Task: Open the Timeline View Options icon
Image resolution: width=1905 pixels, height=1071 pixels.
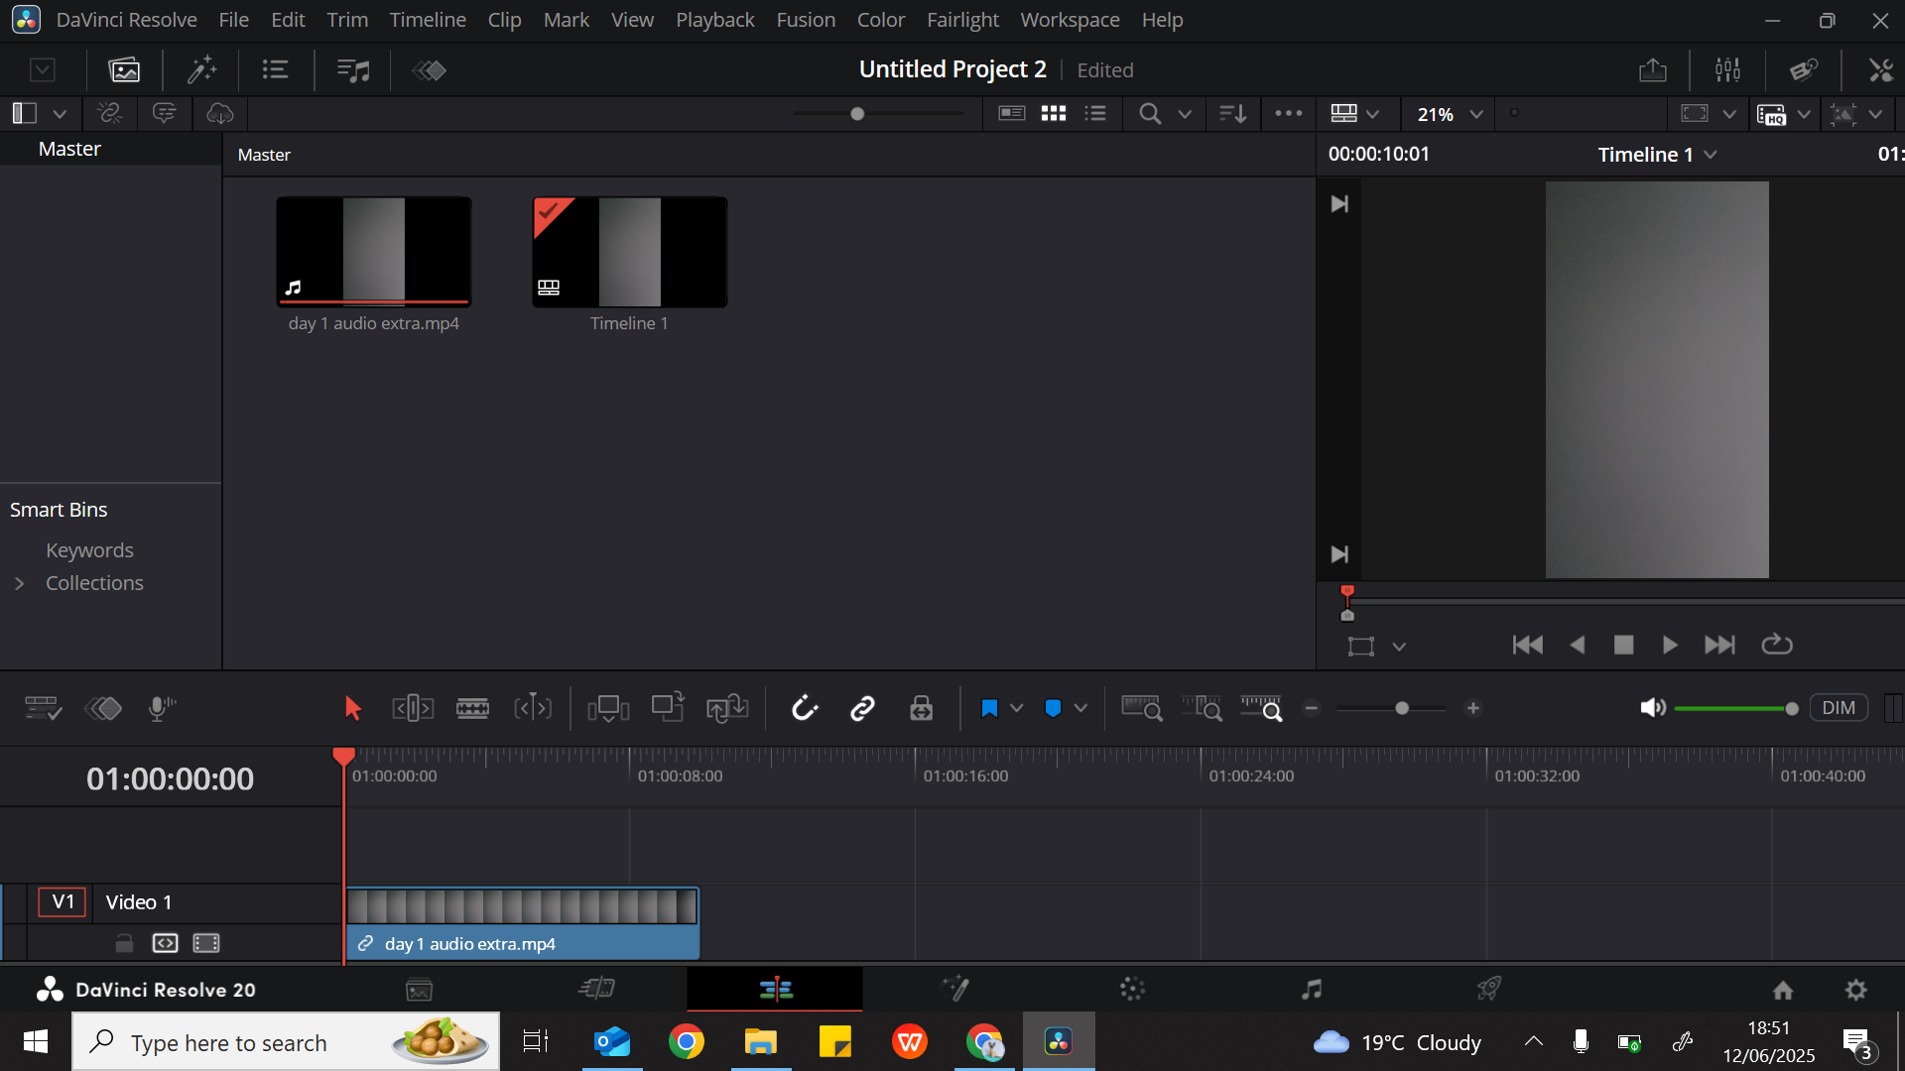Action: pos(43,708)
